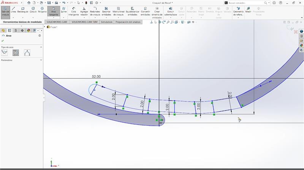Screen dimensions: 304x170
Task: Switch to Herramientas básicas de modelado tab
Action: pyautogui.click(x=22, y=22)
